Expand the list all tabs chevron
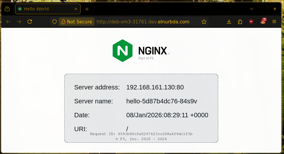Screen dimensions: 284x154 click(252, 9)
